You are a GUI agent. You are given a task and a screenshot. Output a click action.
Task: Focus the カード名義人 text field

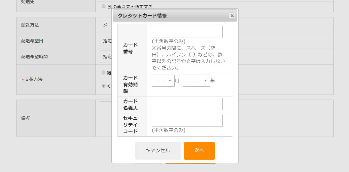(187, 104)
